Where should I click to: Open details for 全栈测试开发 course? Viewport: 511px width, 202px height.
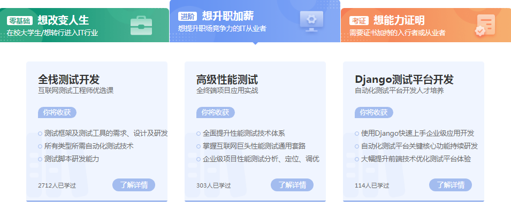(134, 185)
